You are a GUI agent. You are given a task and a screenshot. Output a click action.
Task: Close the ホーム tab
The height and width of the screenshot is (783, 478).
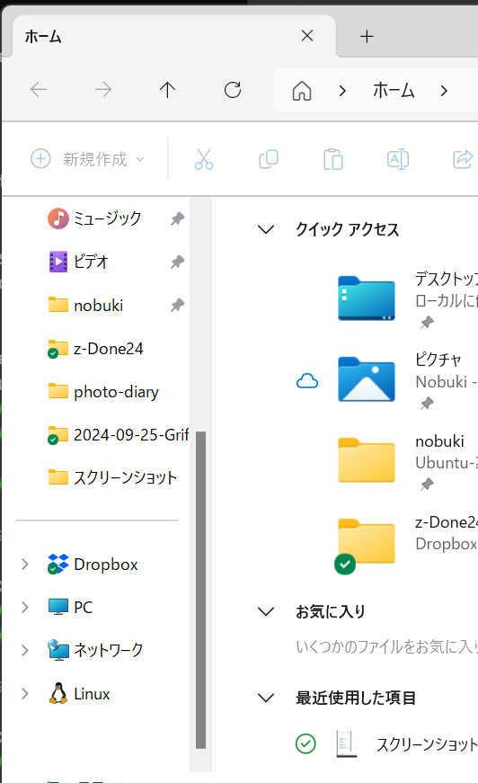(307, 35)
